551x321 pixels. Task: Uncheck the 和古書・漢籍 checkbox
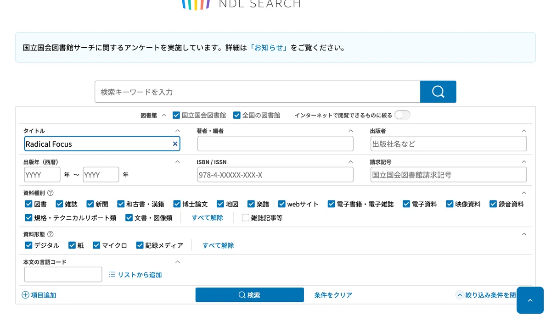tap(121, 204)
